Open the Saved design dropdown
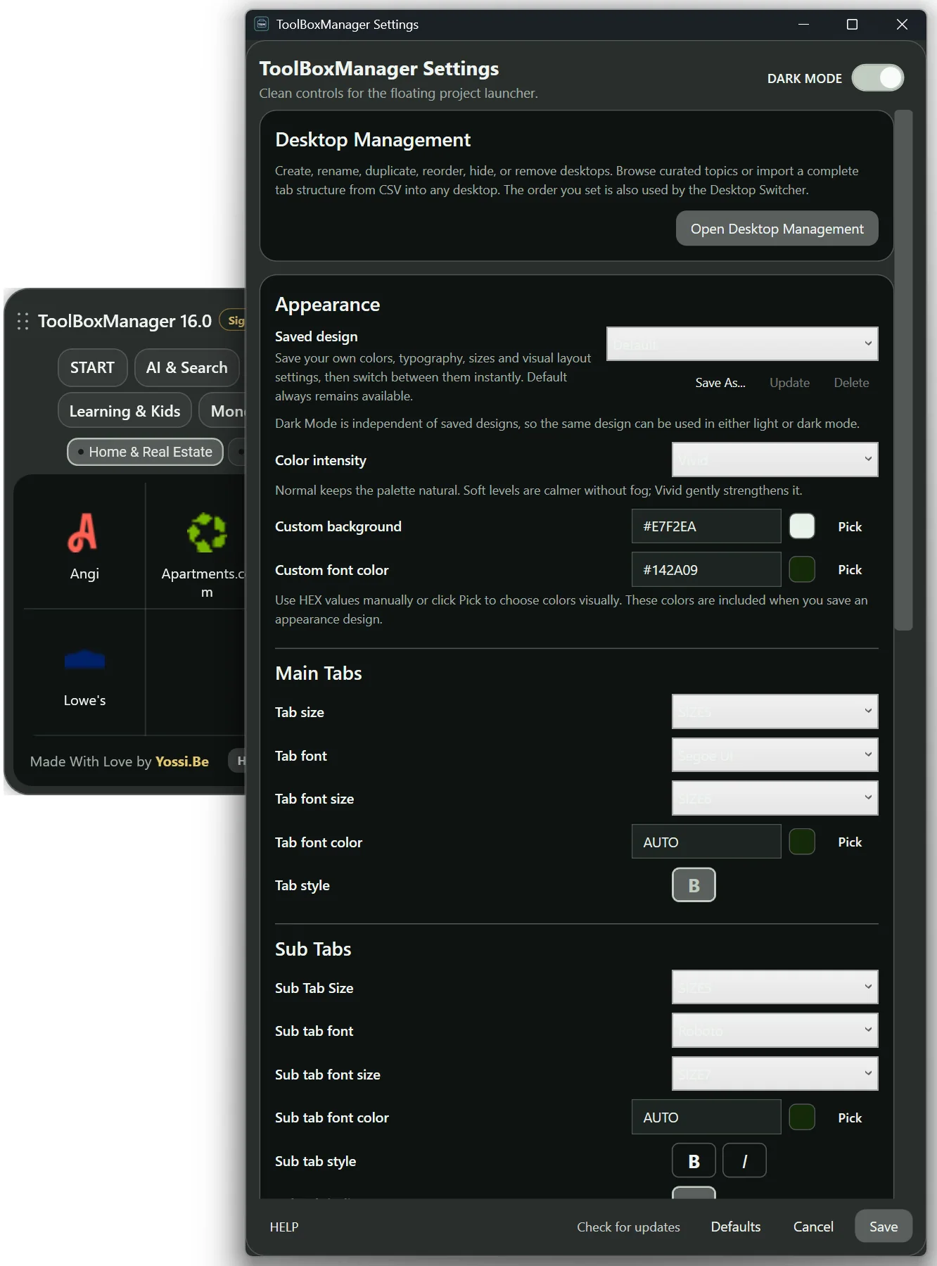 742,343
